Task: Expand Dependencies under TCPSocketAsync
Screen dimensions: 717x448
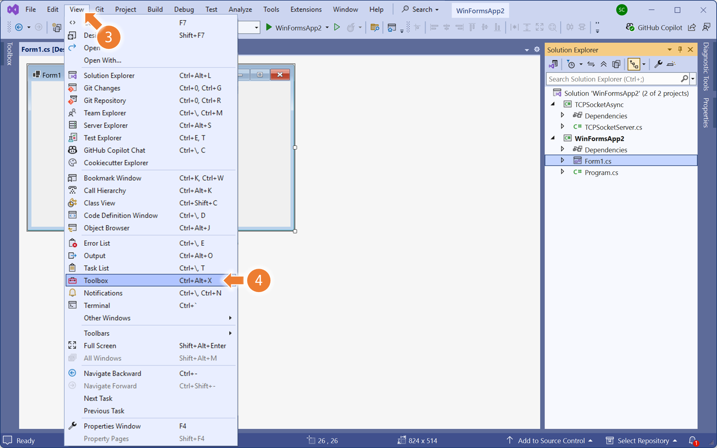Action: (x=563, y=115)
